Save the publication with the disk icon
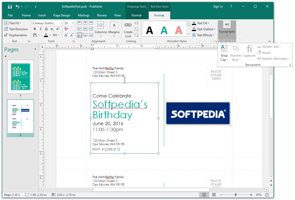This screenshot has height=200, width=295. (x=10, y=7)
